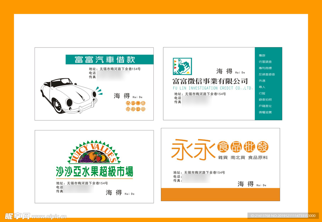Click the orange bar on 永永 card
Screen dimensions: 322x222
[220, 194]
